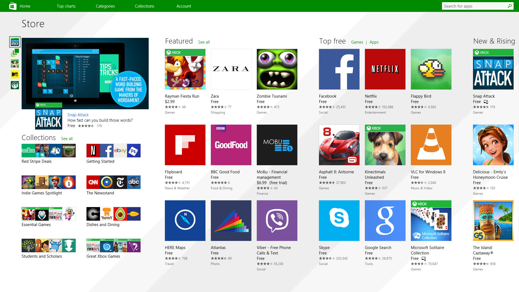Image resolution: width=519 pixels, height=292 pixels.
Task: Open the Categories menu item
Action: [105, 6]
